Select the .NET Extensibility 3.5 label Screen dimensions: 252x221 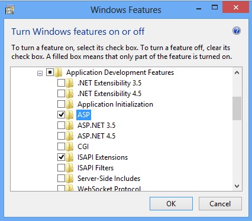click(109, 83)
